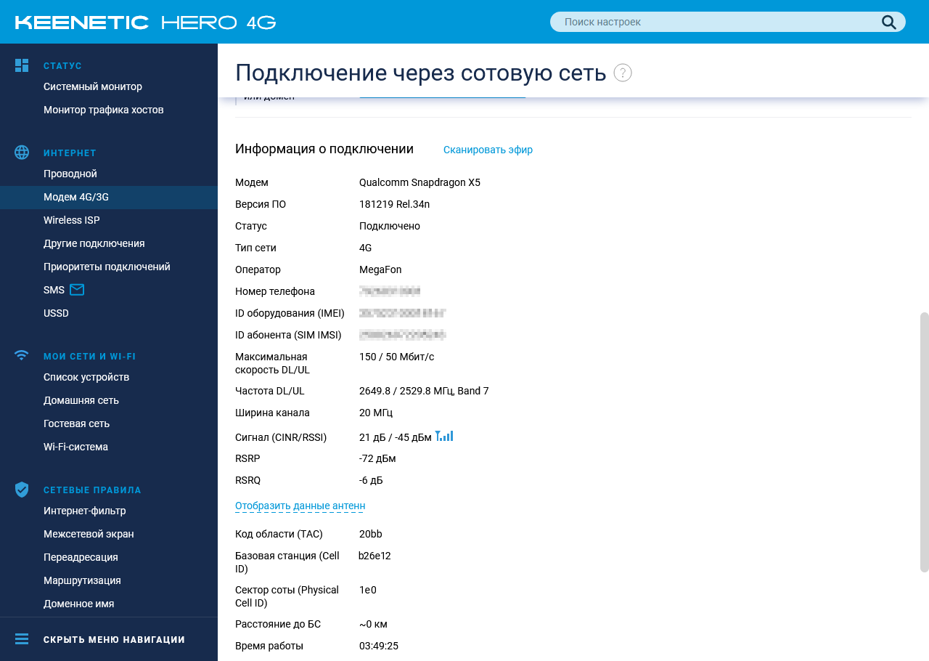Click the Подключено status value

[390, 226]
